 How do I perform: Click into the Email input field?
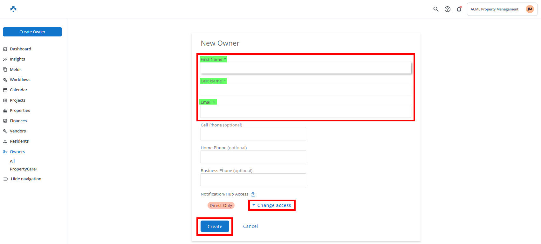306,112
